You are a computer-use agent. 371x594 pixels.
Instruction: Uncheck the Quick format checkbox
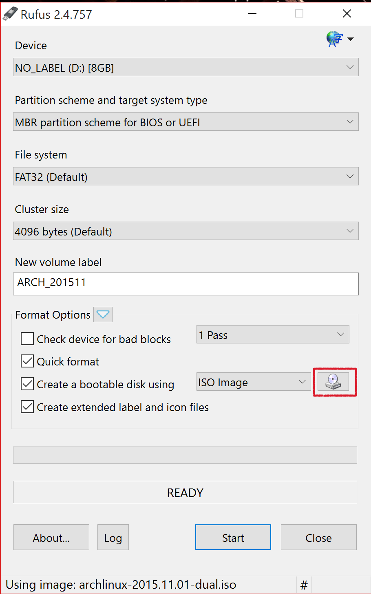[x=27, y=361]
